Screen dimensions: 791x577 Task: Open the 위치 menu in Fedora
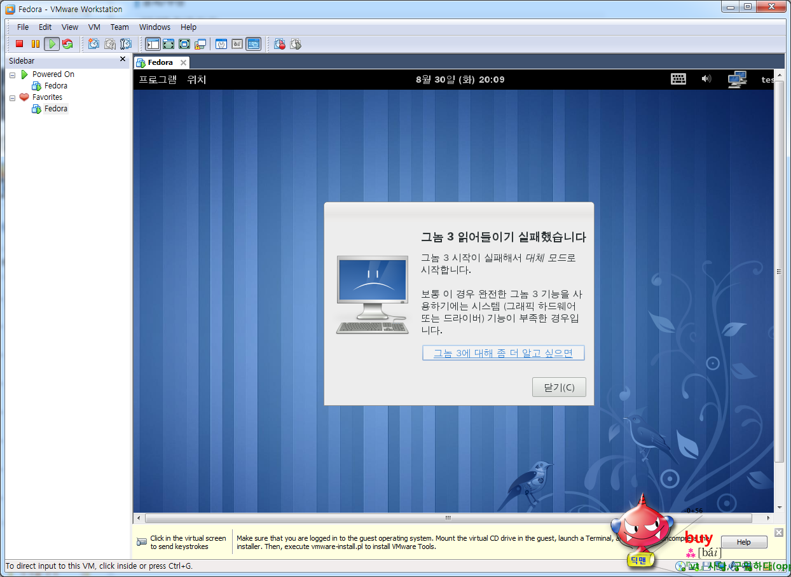[x=196, y=80]
